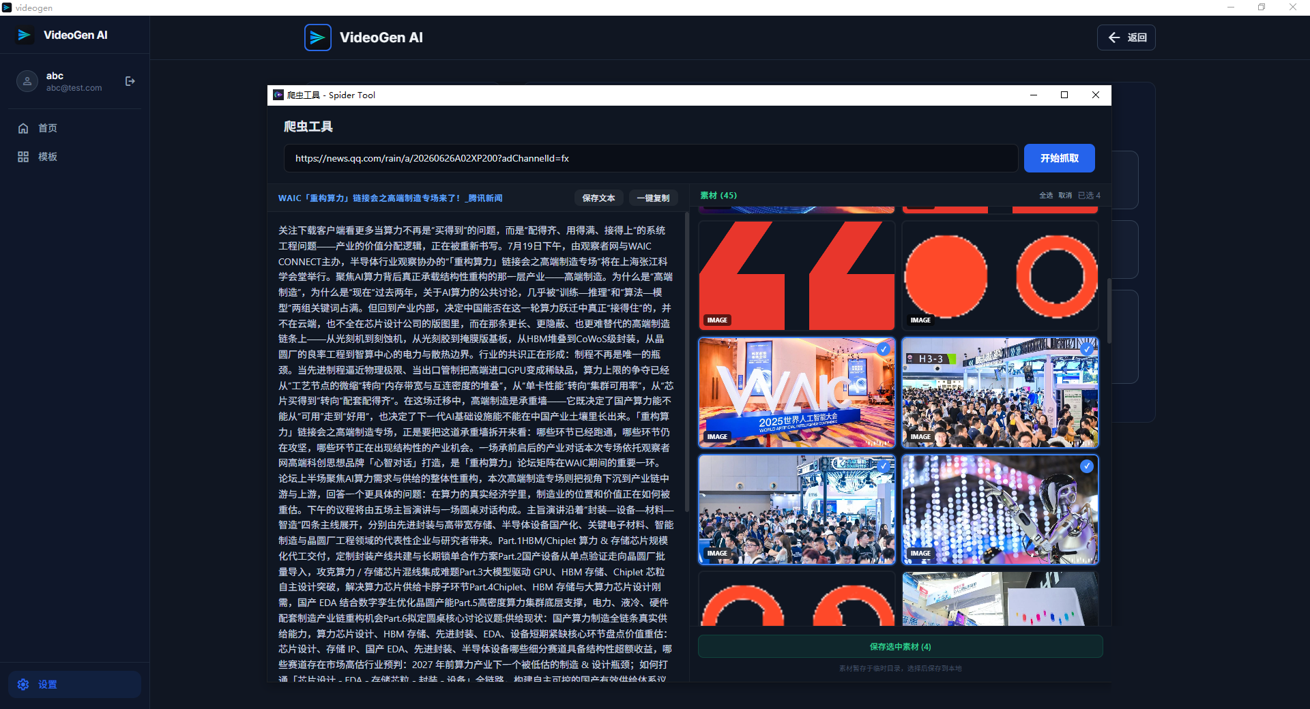Open the 首页 menu item

coord(75,128)
